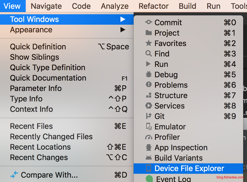Select the Emulator tool window entry
247x182 pixels.
[x=170, y=127]
